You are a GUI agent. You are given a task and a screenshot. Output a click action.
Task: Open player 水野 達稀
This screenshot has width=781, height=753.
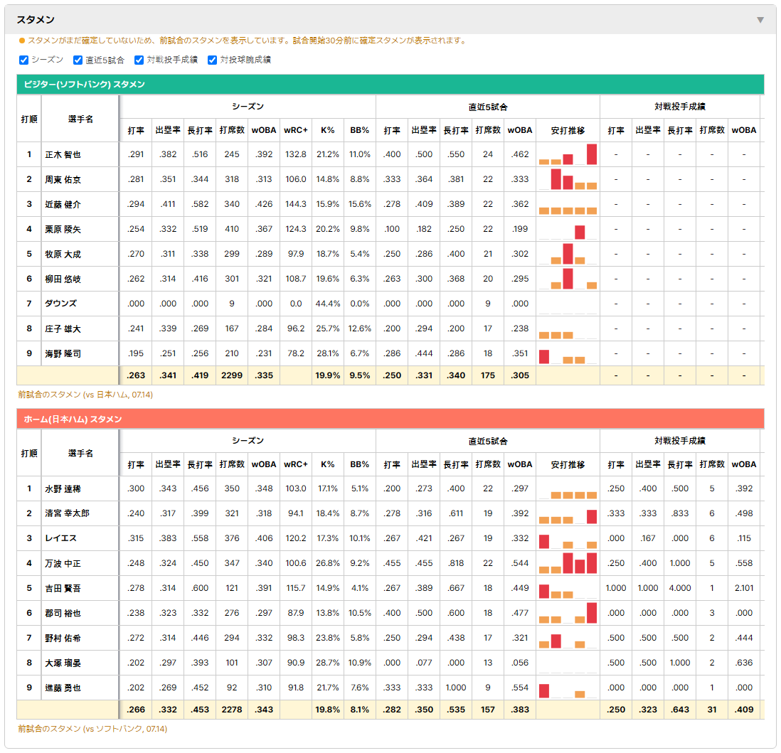pyautogui.click(x=63, y=489)
